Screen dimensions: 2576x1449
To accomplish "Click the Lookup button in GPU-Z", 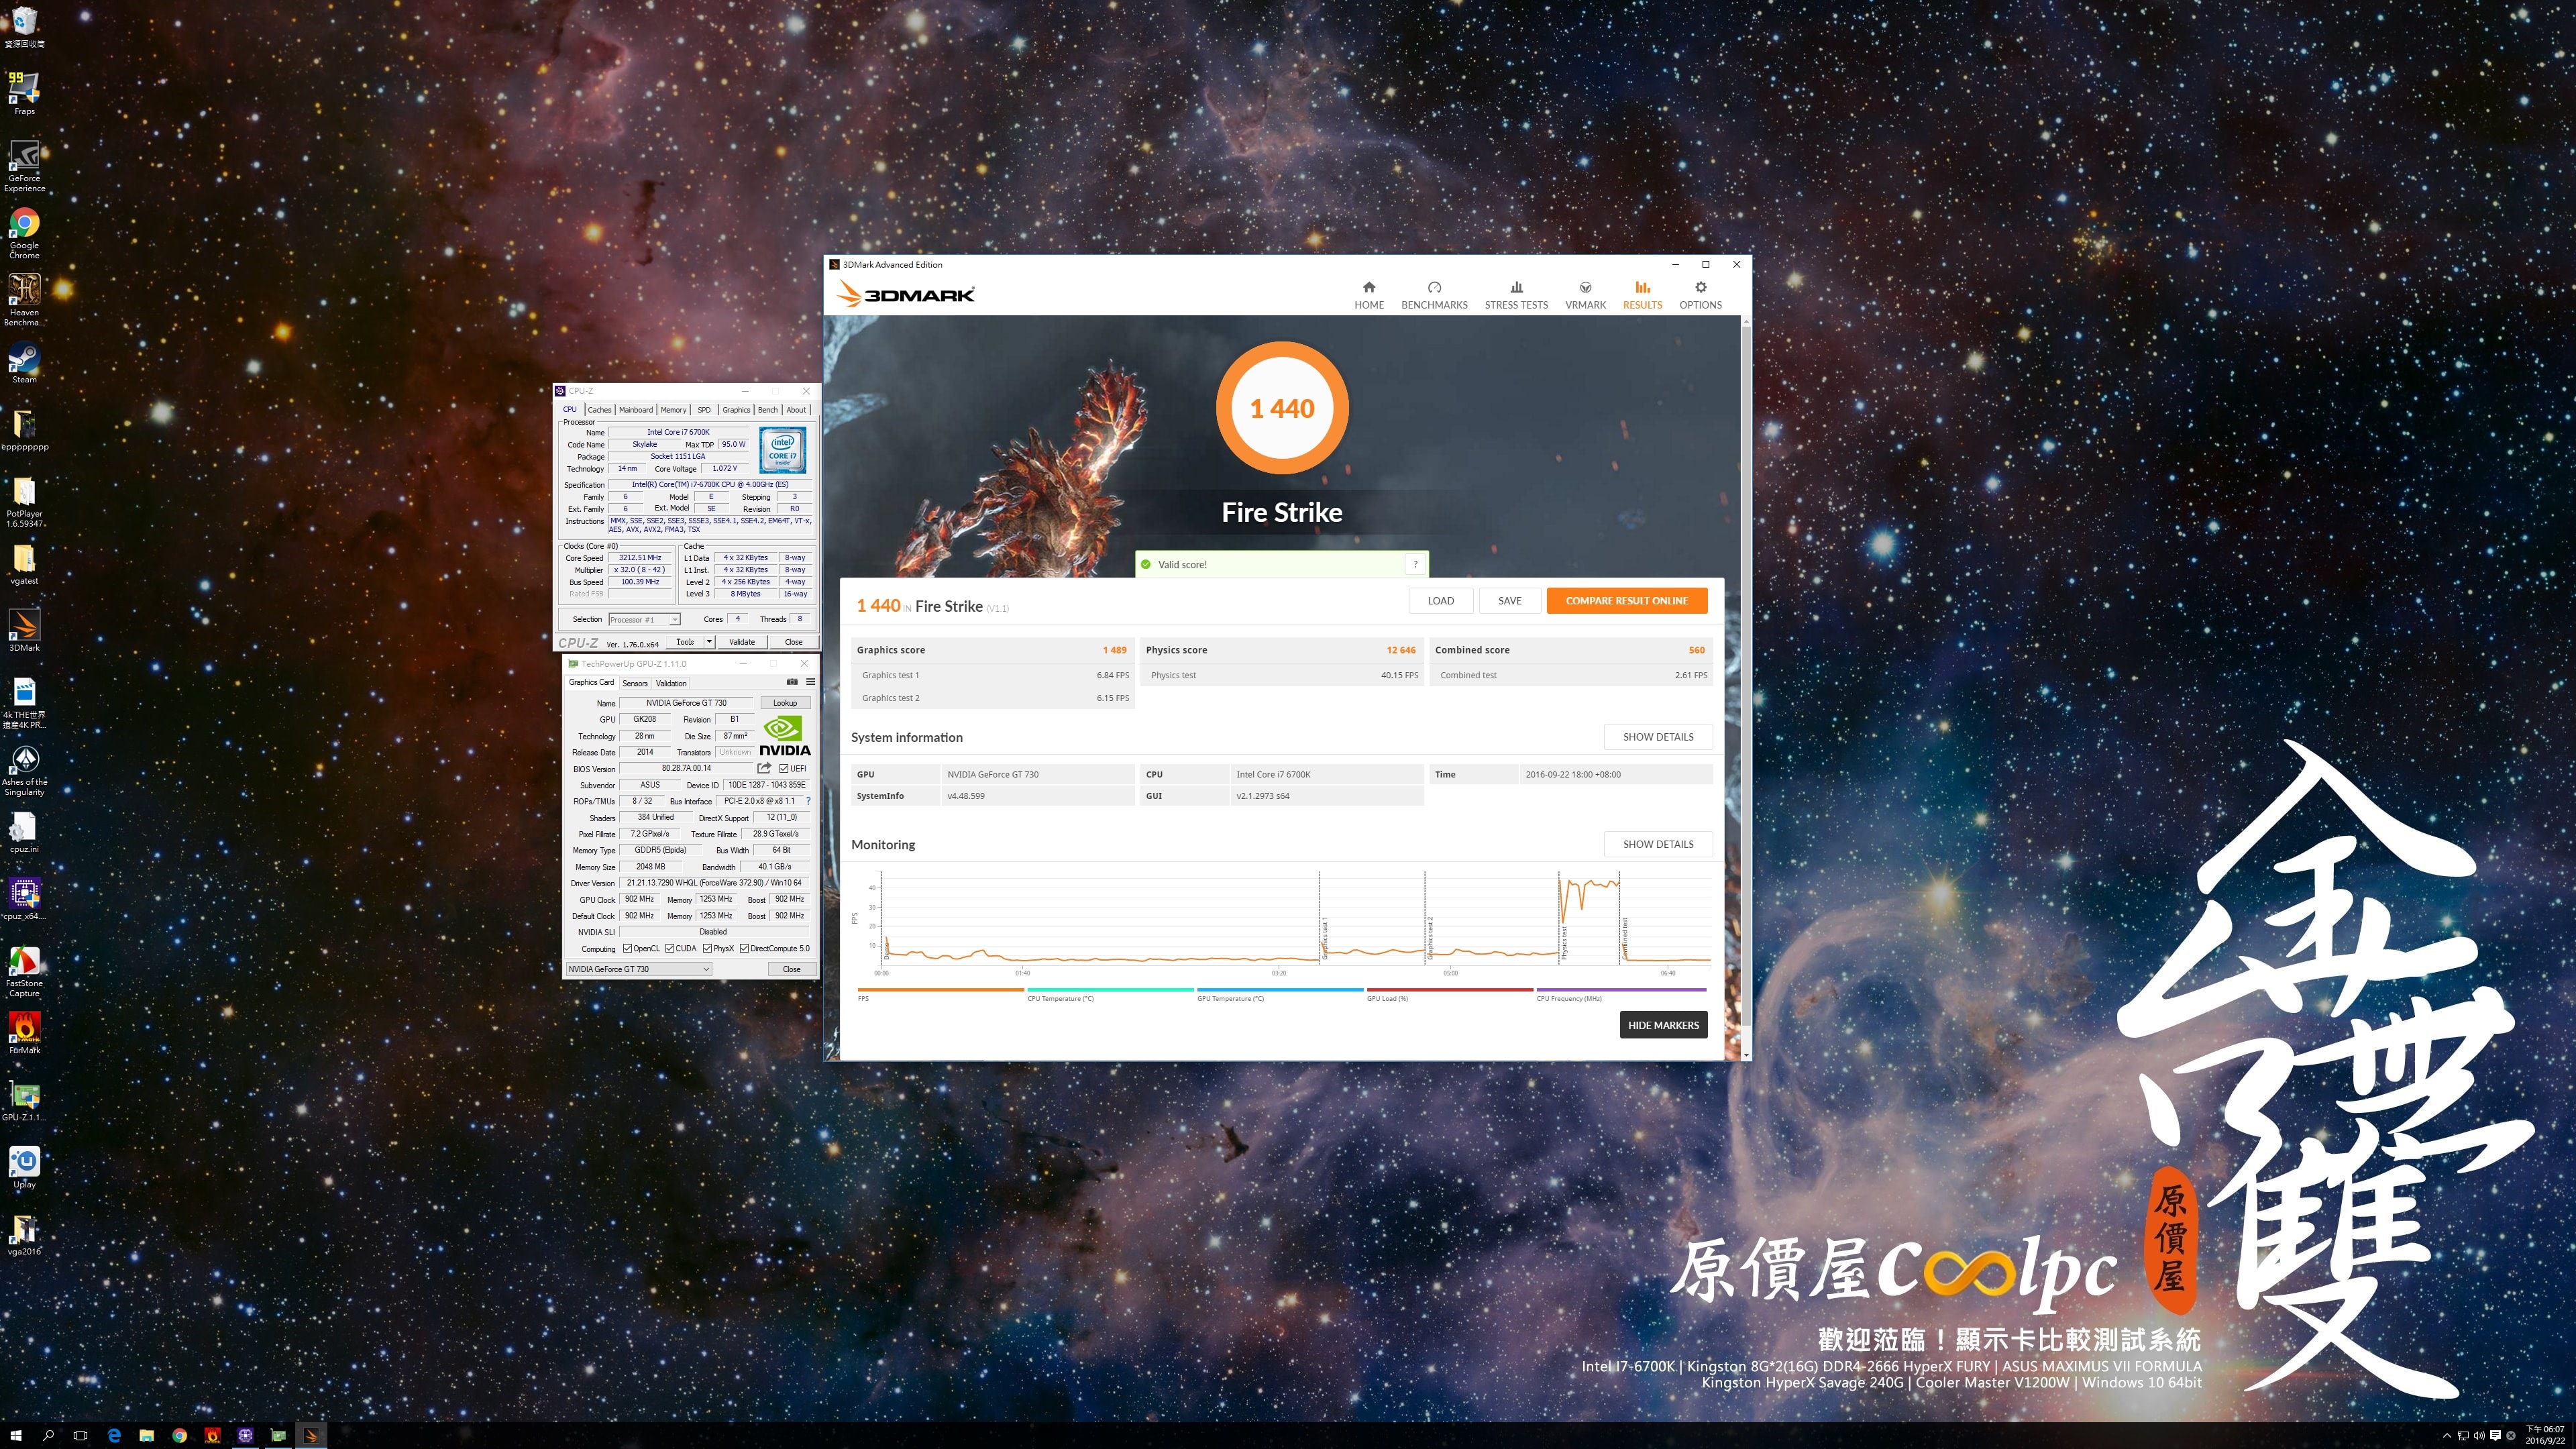I will 785,702.
